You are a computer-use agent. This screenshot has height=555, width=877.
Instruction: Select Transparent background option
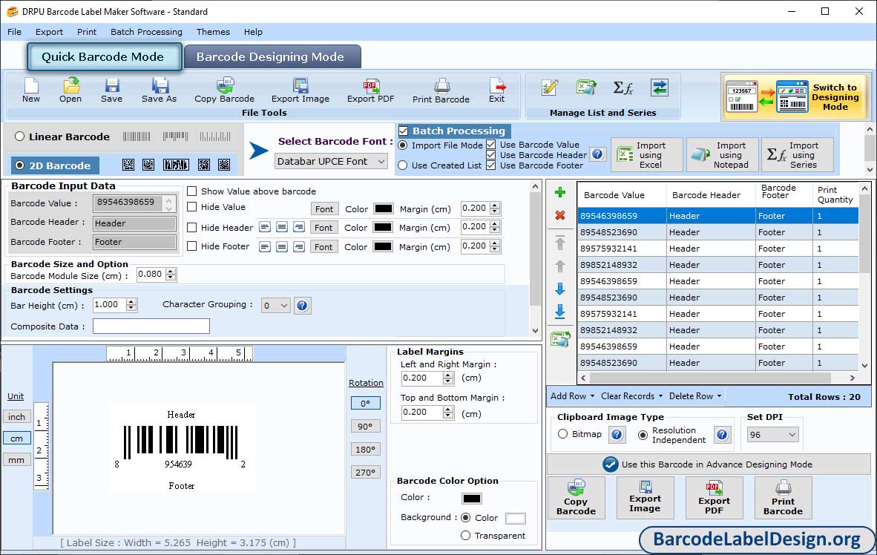(x=465, y=536)
